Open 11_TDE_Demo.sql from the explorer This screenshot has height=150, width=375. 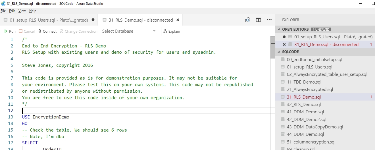304,82
